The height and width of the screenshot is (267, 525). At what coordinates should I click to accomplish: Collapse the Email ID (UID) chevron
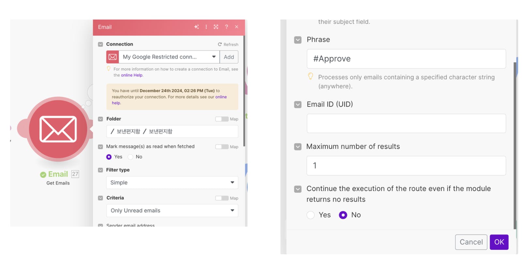tap(298, 105)
